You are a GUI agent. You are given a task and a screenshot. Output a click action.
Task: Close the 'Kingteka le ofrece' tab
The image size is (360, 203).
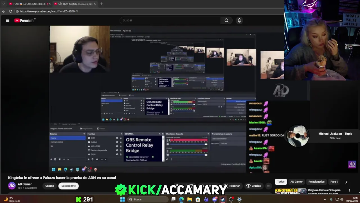94,4
